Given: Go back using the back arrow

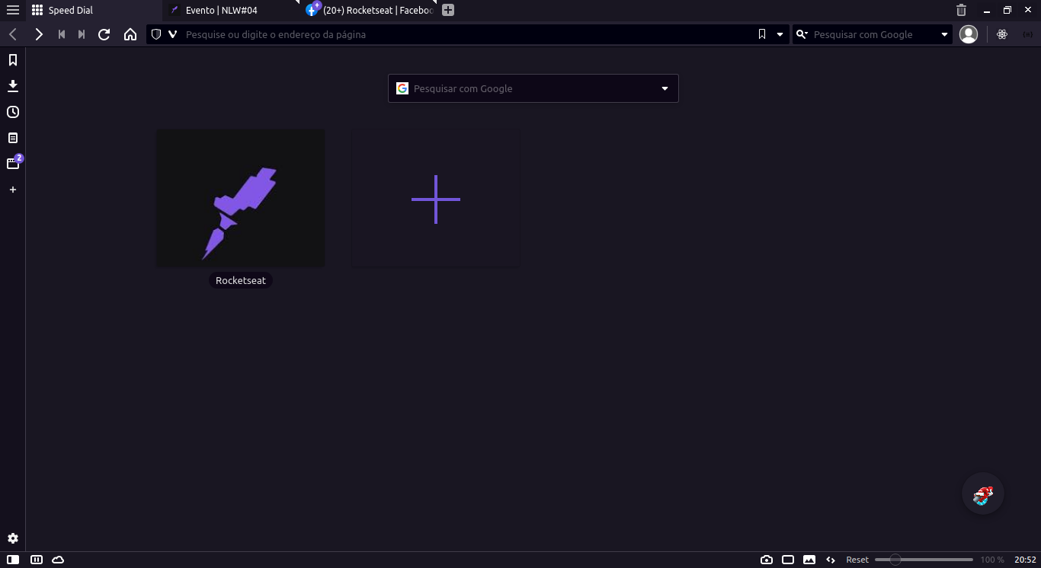Looking at the screenshot, I should (13, 34).
